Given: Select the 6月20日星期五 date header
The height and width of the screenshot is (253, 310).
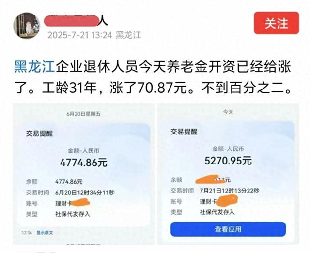Looking at the screenshot, I should coord(83,114).
